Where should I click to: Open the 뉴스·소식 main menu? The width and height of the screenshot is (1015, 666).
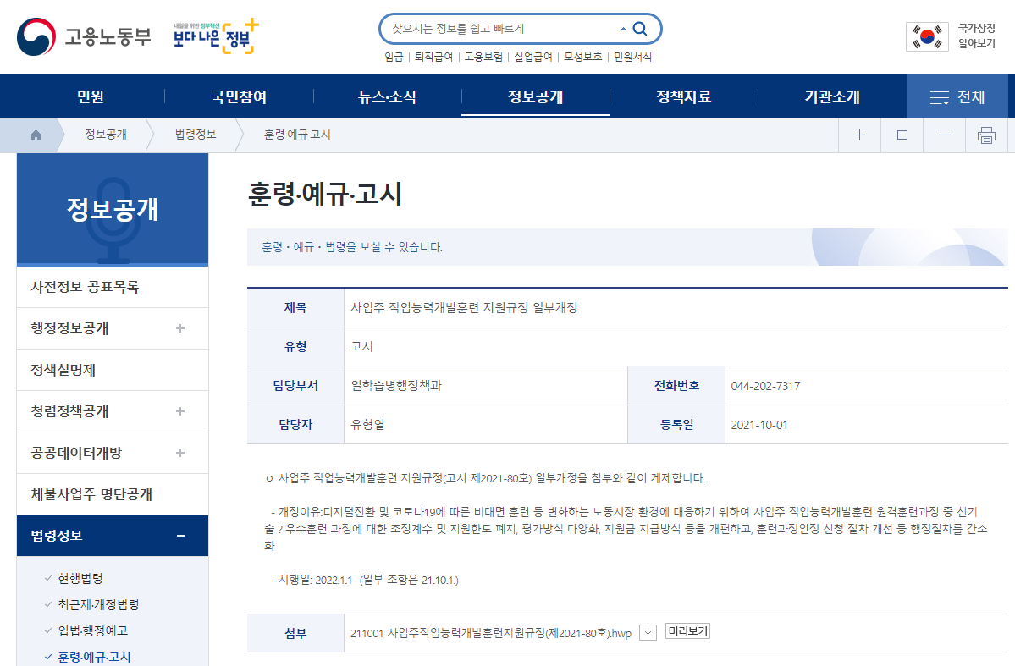coord(387,97)
